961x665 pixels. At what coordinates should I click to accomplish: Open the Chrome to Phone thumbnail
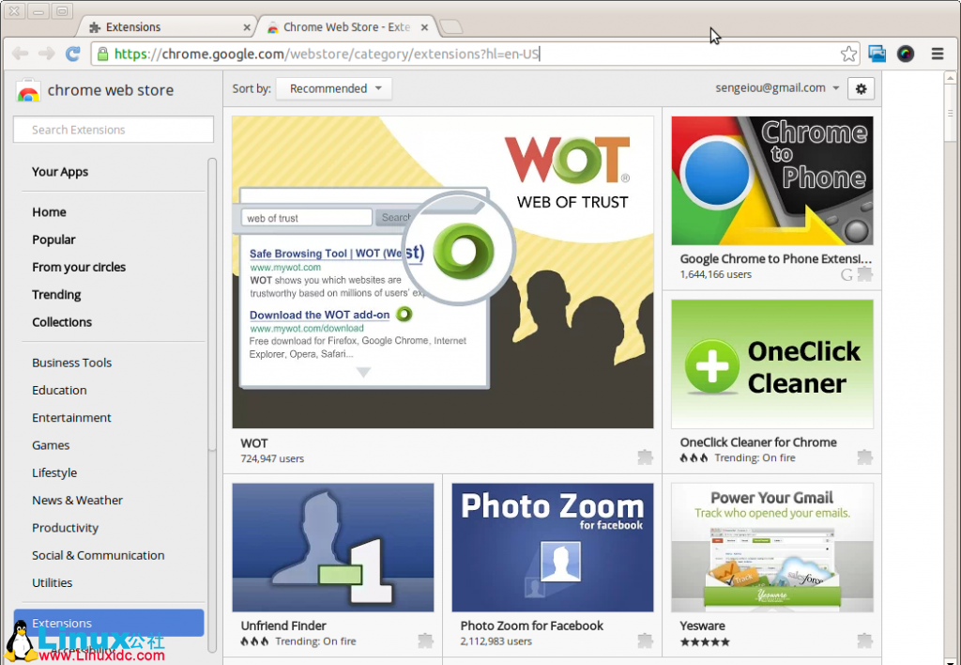[772, 181]
